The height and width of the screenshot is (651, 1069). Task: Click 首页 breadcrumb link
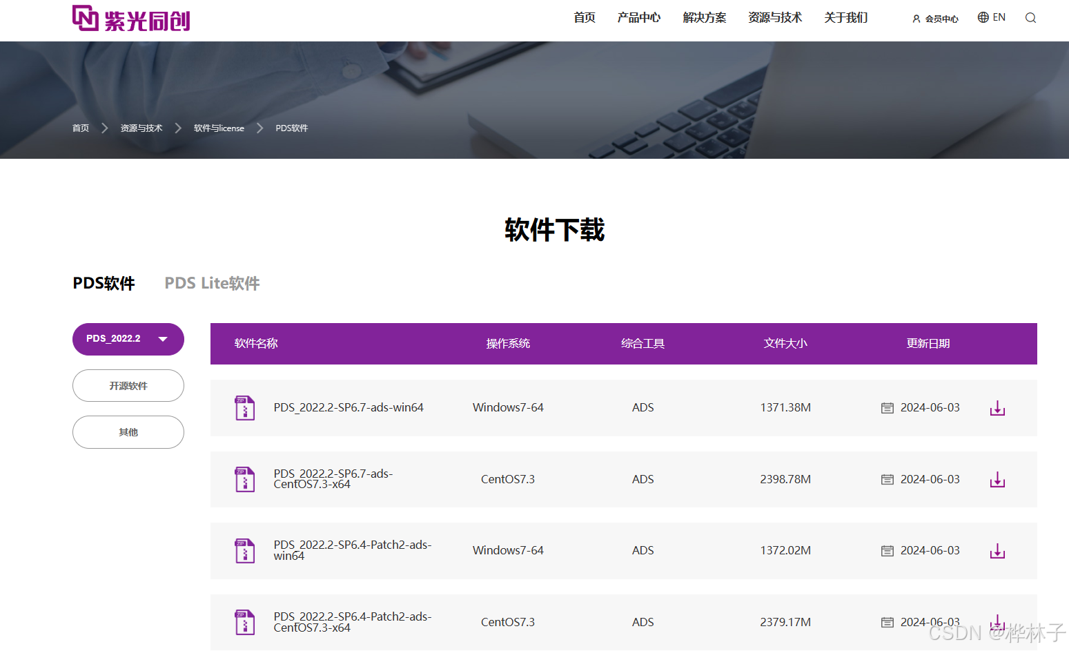coord(81,128)
